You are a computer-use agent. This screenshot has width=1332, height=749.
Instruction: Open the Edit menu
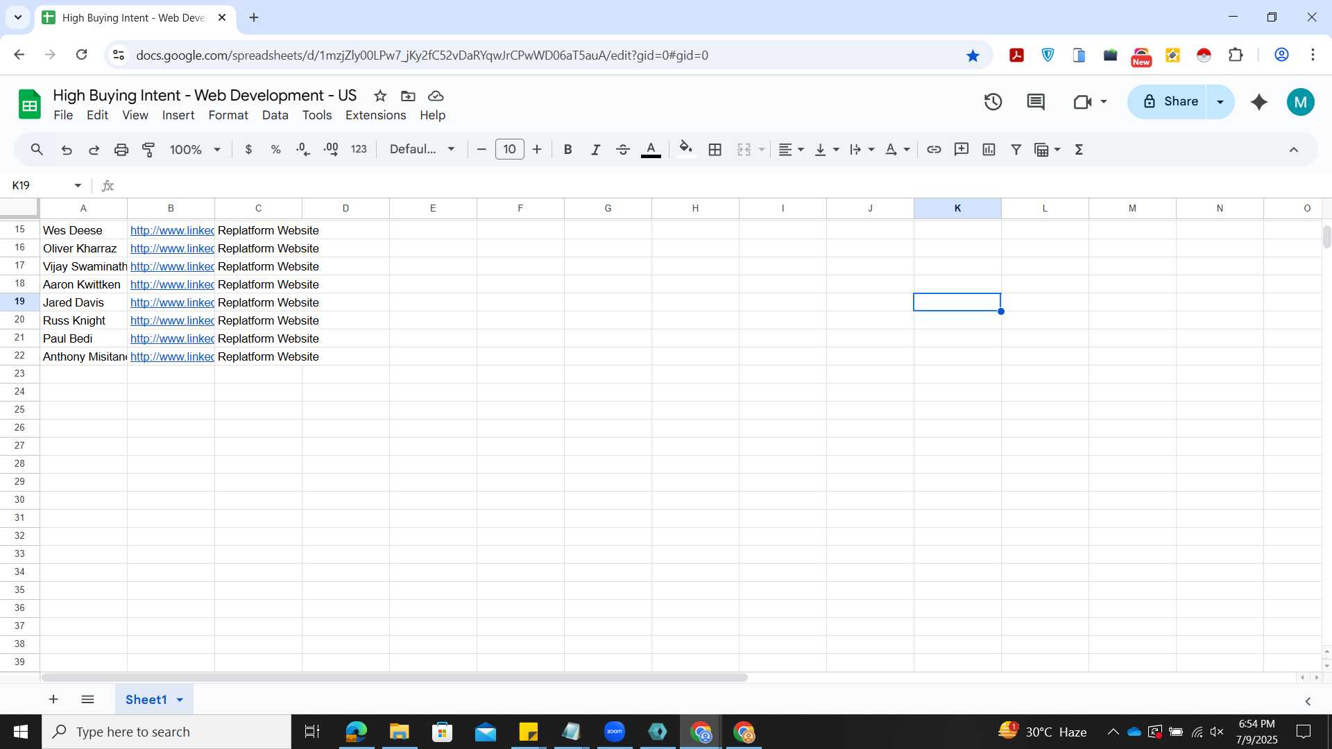97,115
